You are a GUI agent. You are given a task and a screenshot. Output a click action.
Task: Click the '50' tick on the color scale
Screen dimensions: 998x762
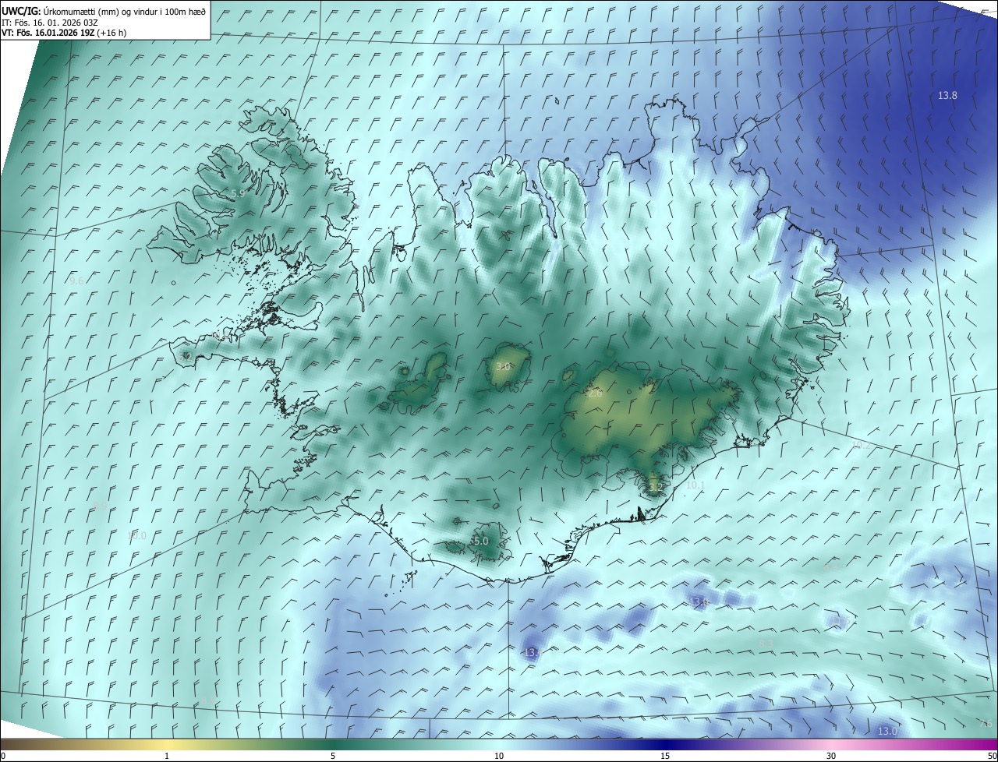[992, 756]
